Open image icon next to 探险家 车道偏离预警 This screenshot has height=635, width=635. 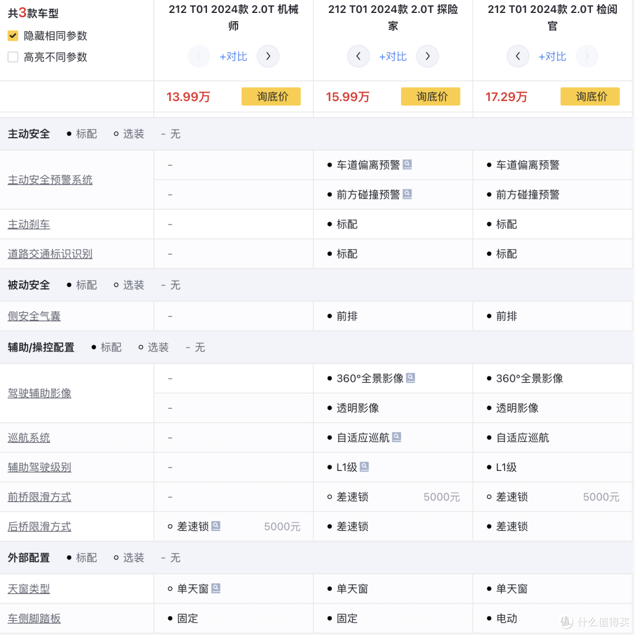(407, 165)
